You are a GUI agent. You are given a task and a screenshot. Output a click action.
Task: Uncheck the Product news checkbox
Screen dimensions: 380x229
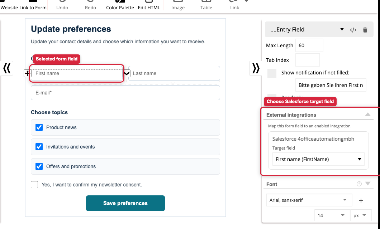click(x=39, y=127)
